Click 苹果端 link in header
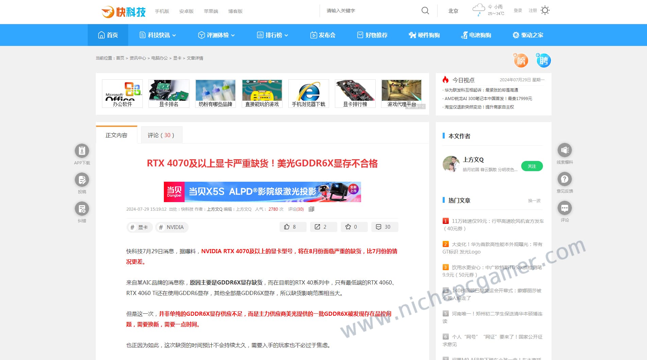 click(x=211, y=11)
